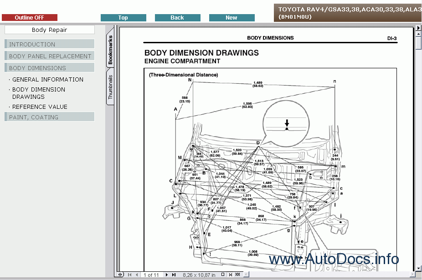The height and width of the screenshot is (280, 422).
Task: Click the 1,008 (39.69) dimension value
Action: (x=253, y=253)
